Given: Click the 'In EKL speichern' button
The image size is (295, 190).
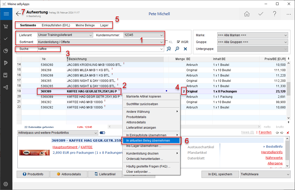Looking at the screenshot, I should click(220, 174).
